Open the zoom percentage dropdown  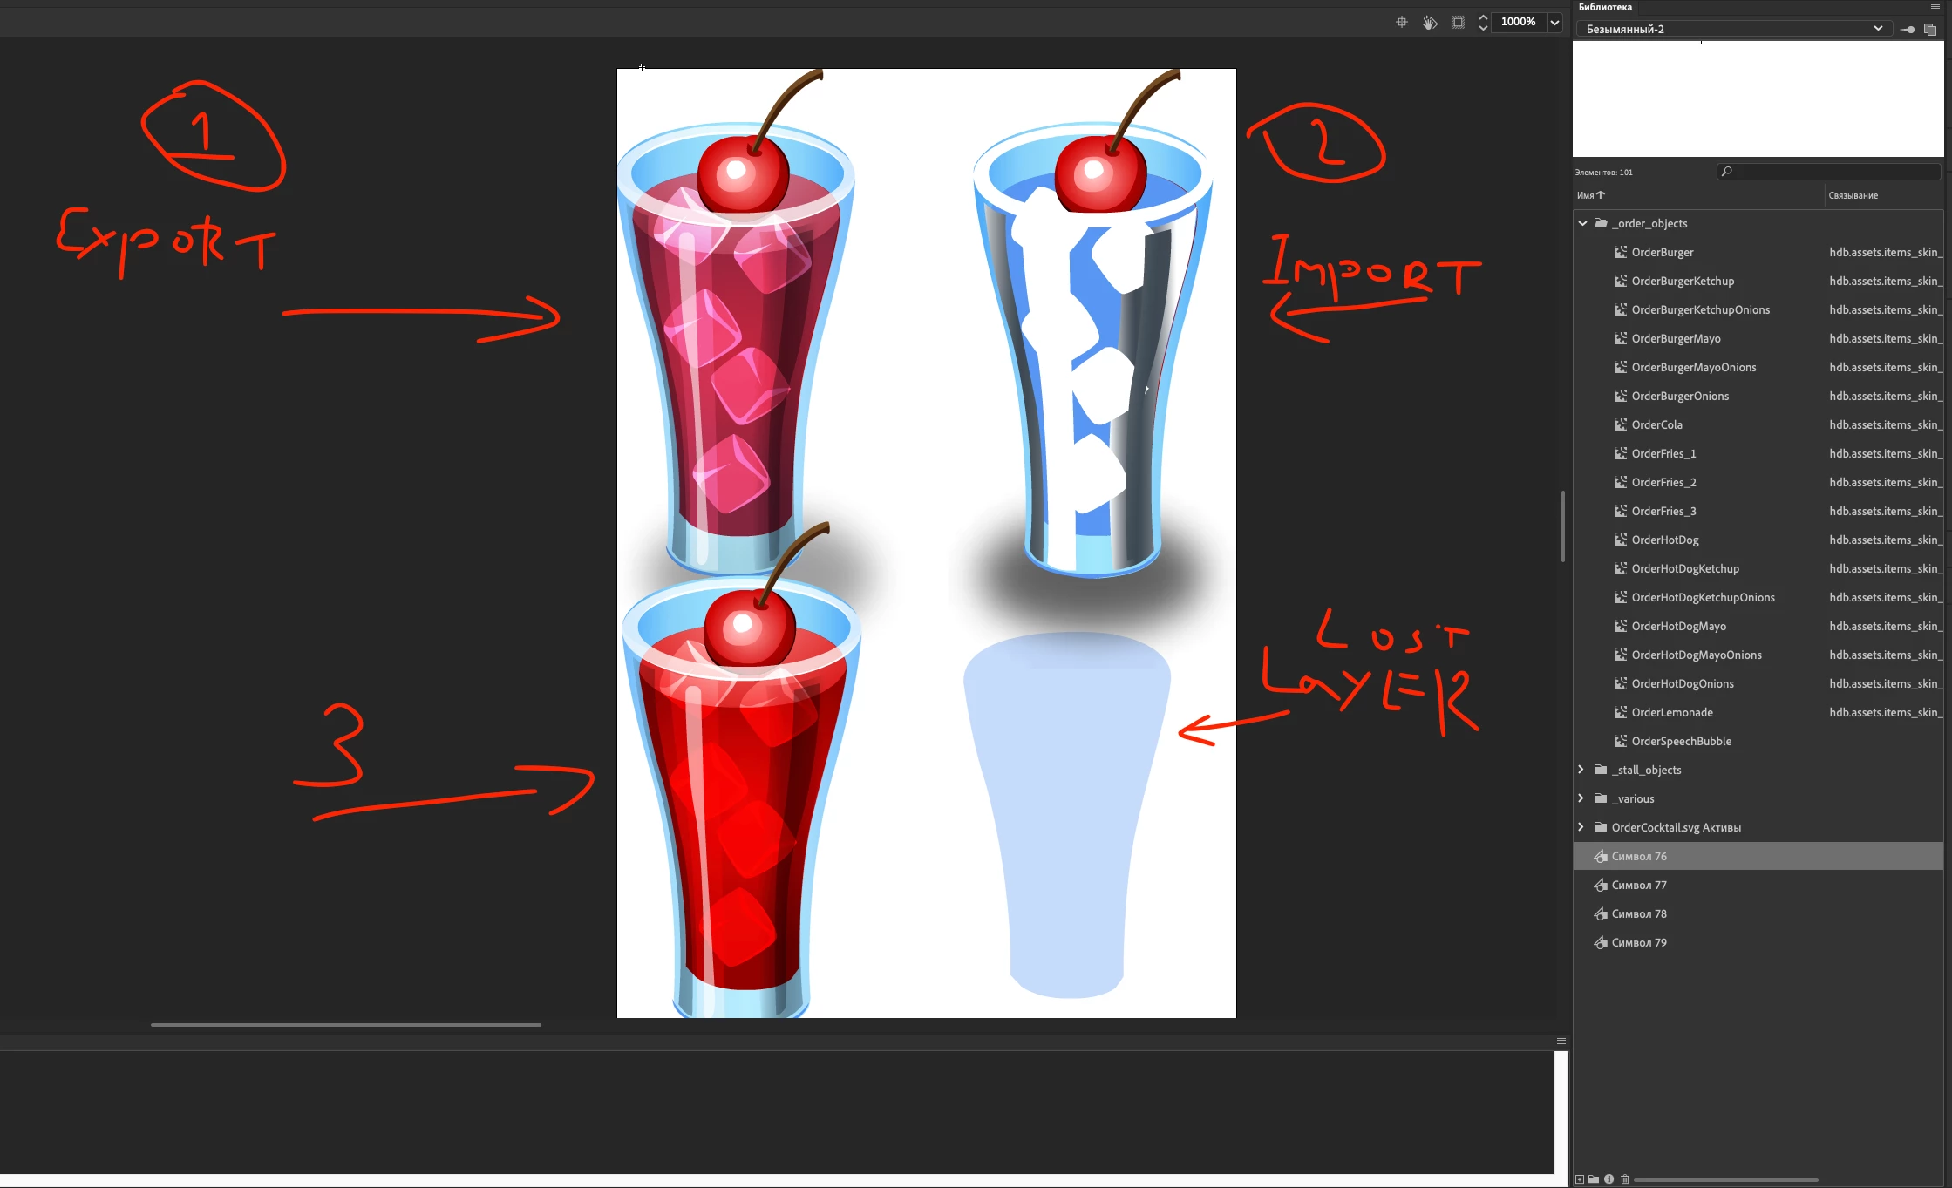pos(1554,23)
